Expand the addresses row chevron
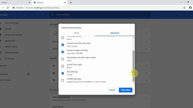The image size is (193, 108). click(146, 80)
